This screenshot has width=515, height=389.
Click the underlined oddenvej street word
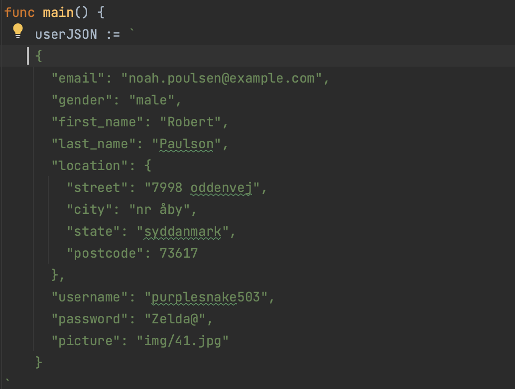coord(221,188)
